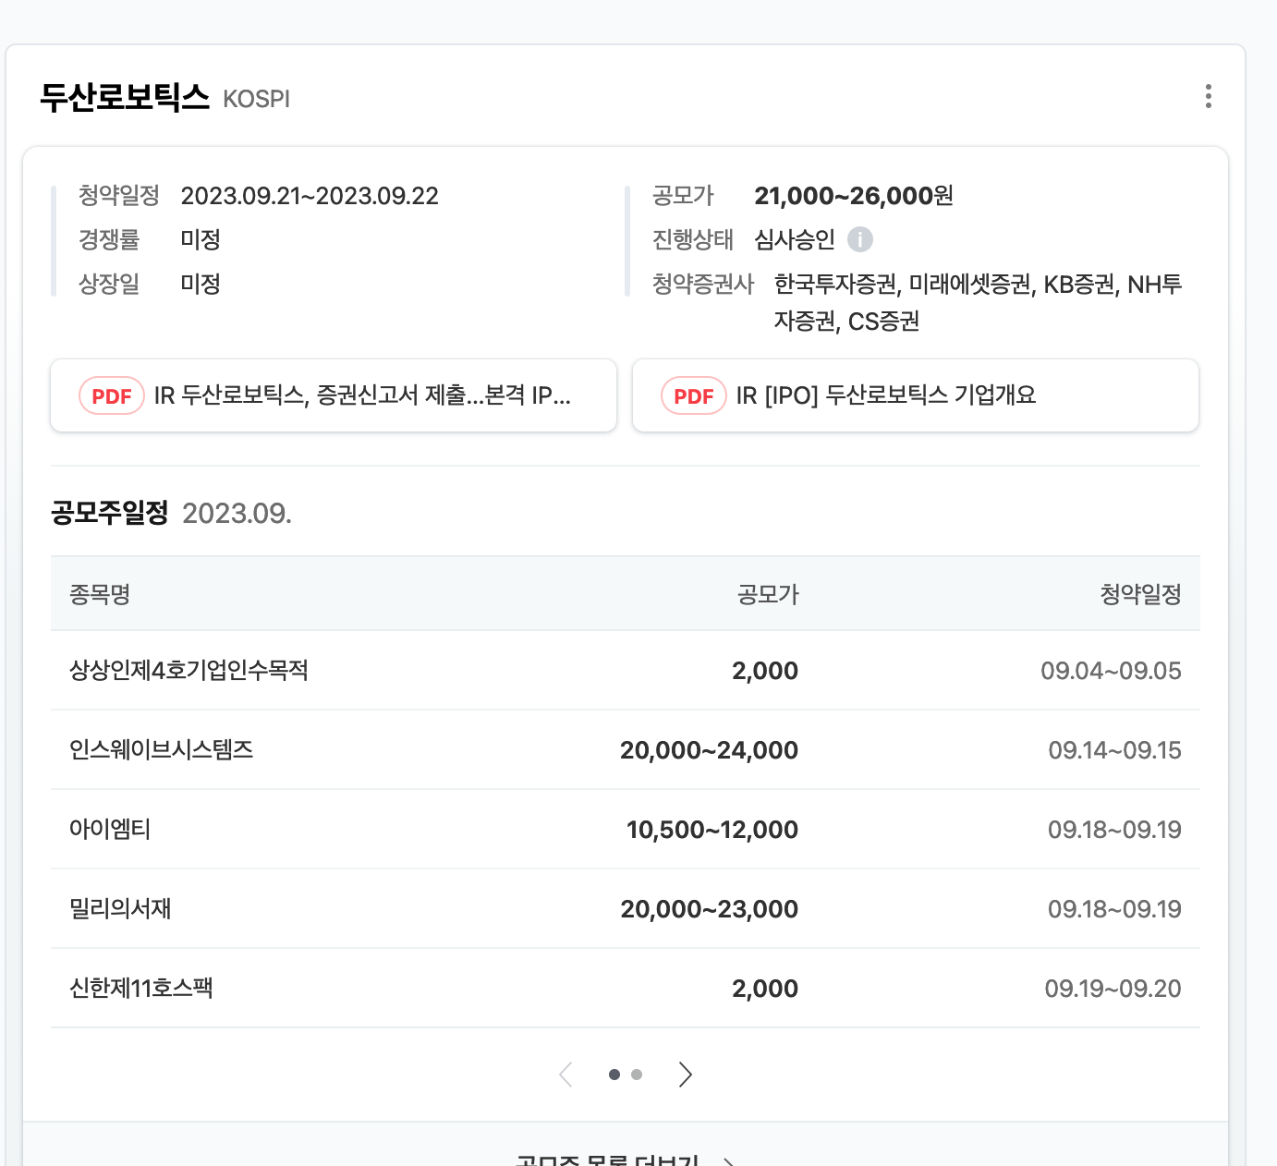Click the 심사승인 status text
The height and width of the screenshot is (1166, 1277).
(795, 239)
